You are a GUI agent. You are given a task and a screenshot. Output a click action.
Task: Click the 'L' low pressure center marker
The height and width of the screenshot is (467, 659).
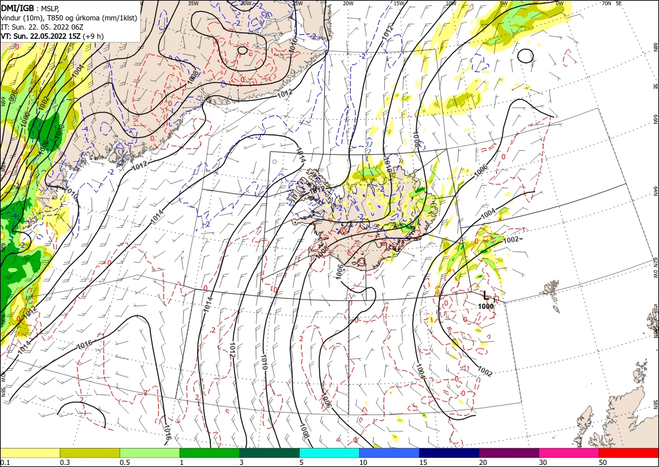(486, 295)
